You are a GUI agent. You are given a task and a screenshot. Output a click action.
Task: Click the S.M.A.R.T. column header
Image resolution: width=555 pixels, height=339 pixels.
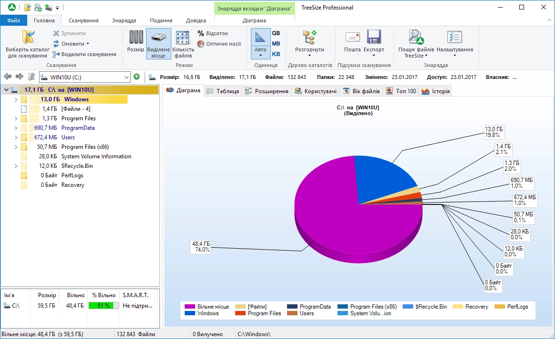pyautogui.click(x=138, y=295)
